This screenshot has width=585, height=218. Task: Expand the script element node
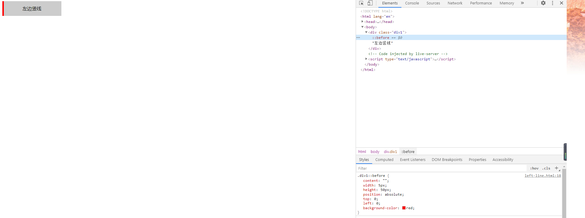tap(366, 59)
